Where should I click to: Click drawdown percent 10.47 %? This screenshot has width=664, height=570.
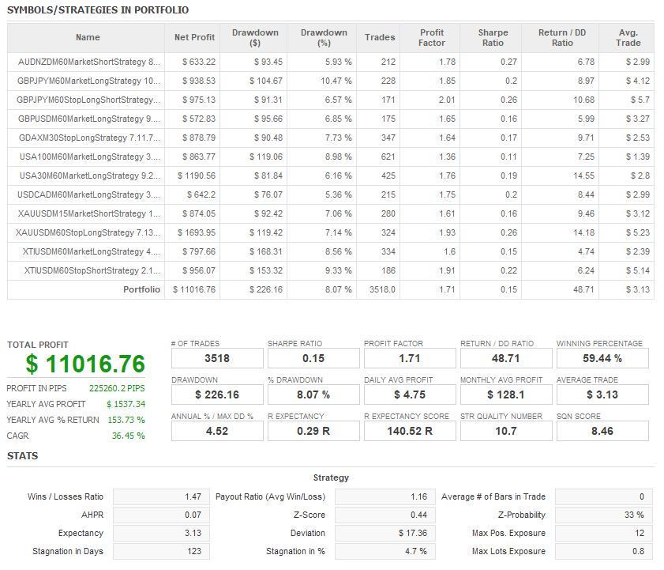tap(336, 81)
